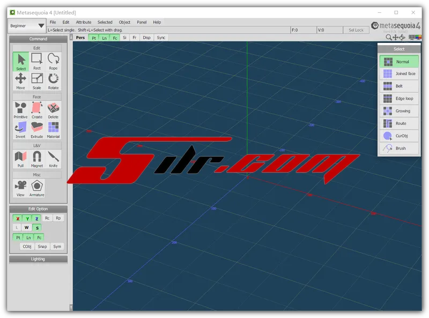Click the Sel Lock button

coord(356,30)
